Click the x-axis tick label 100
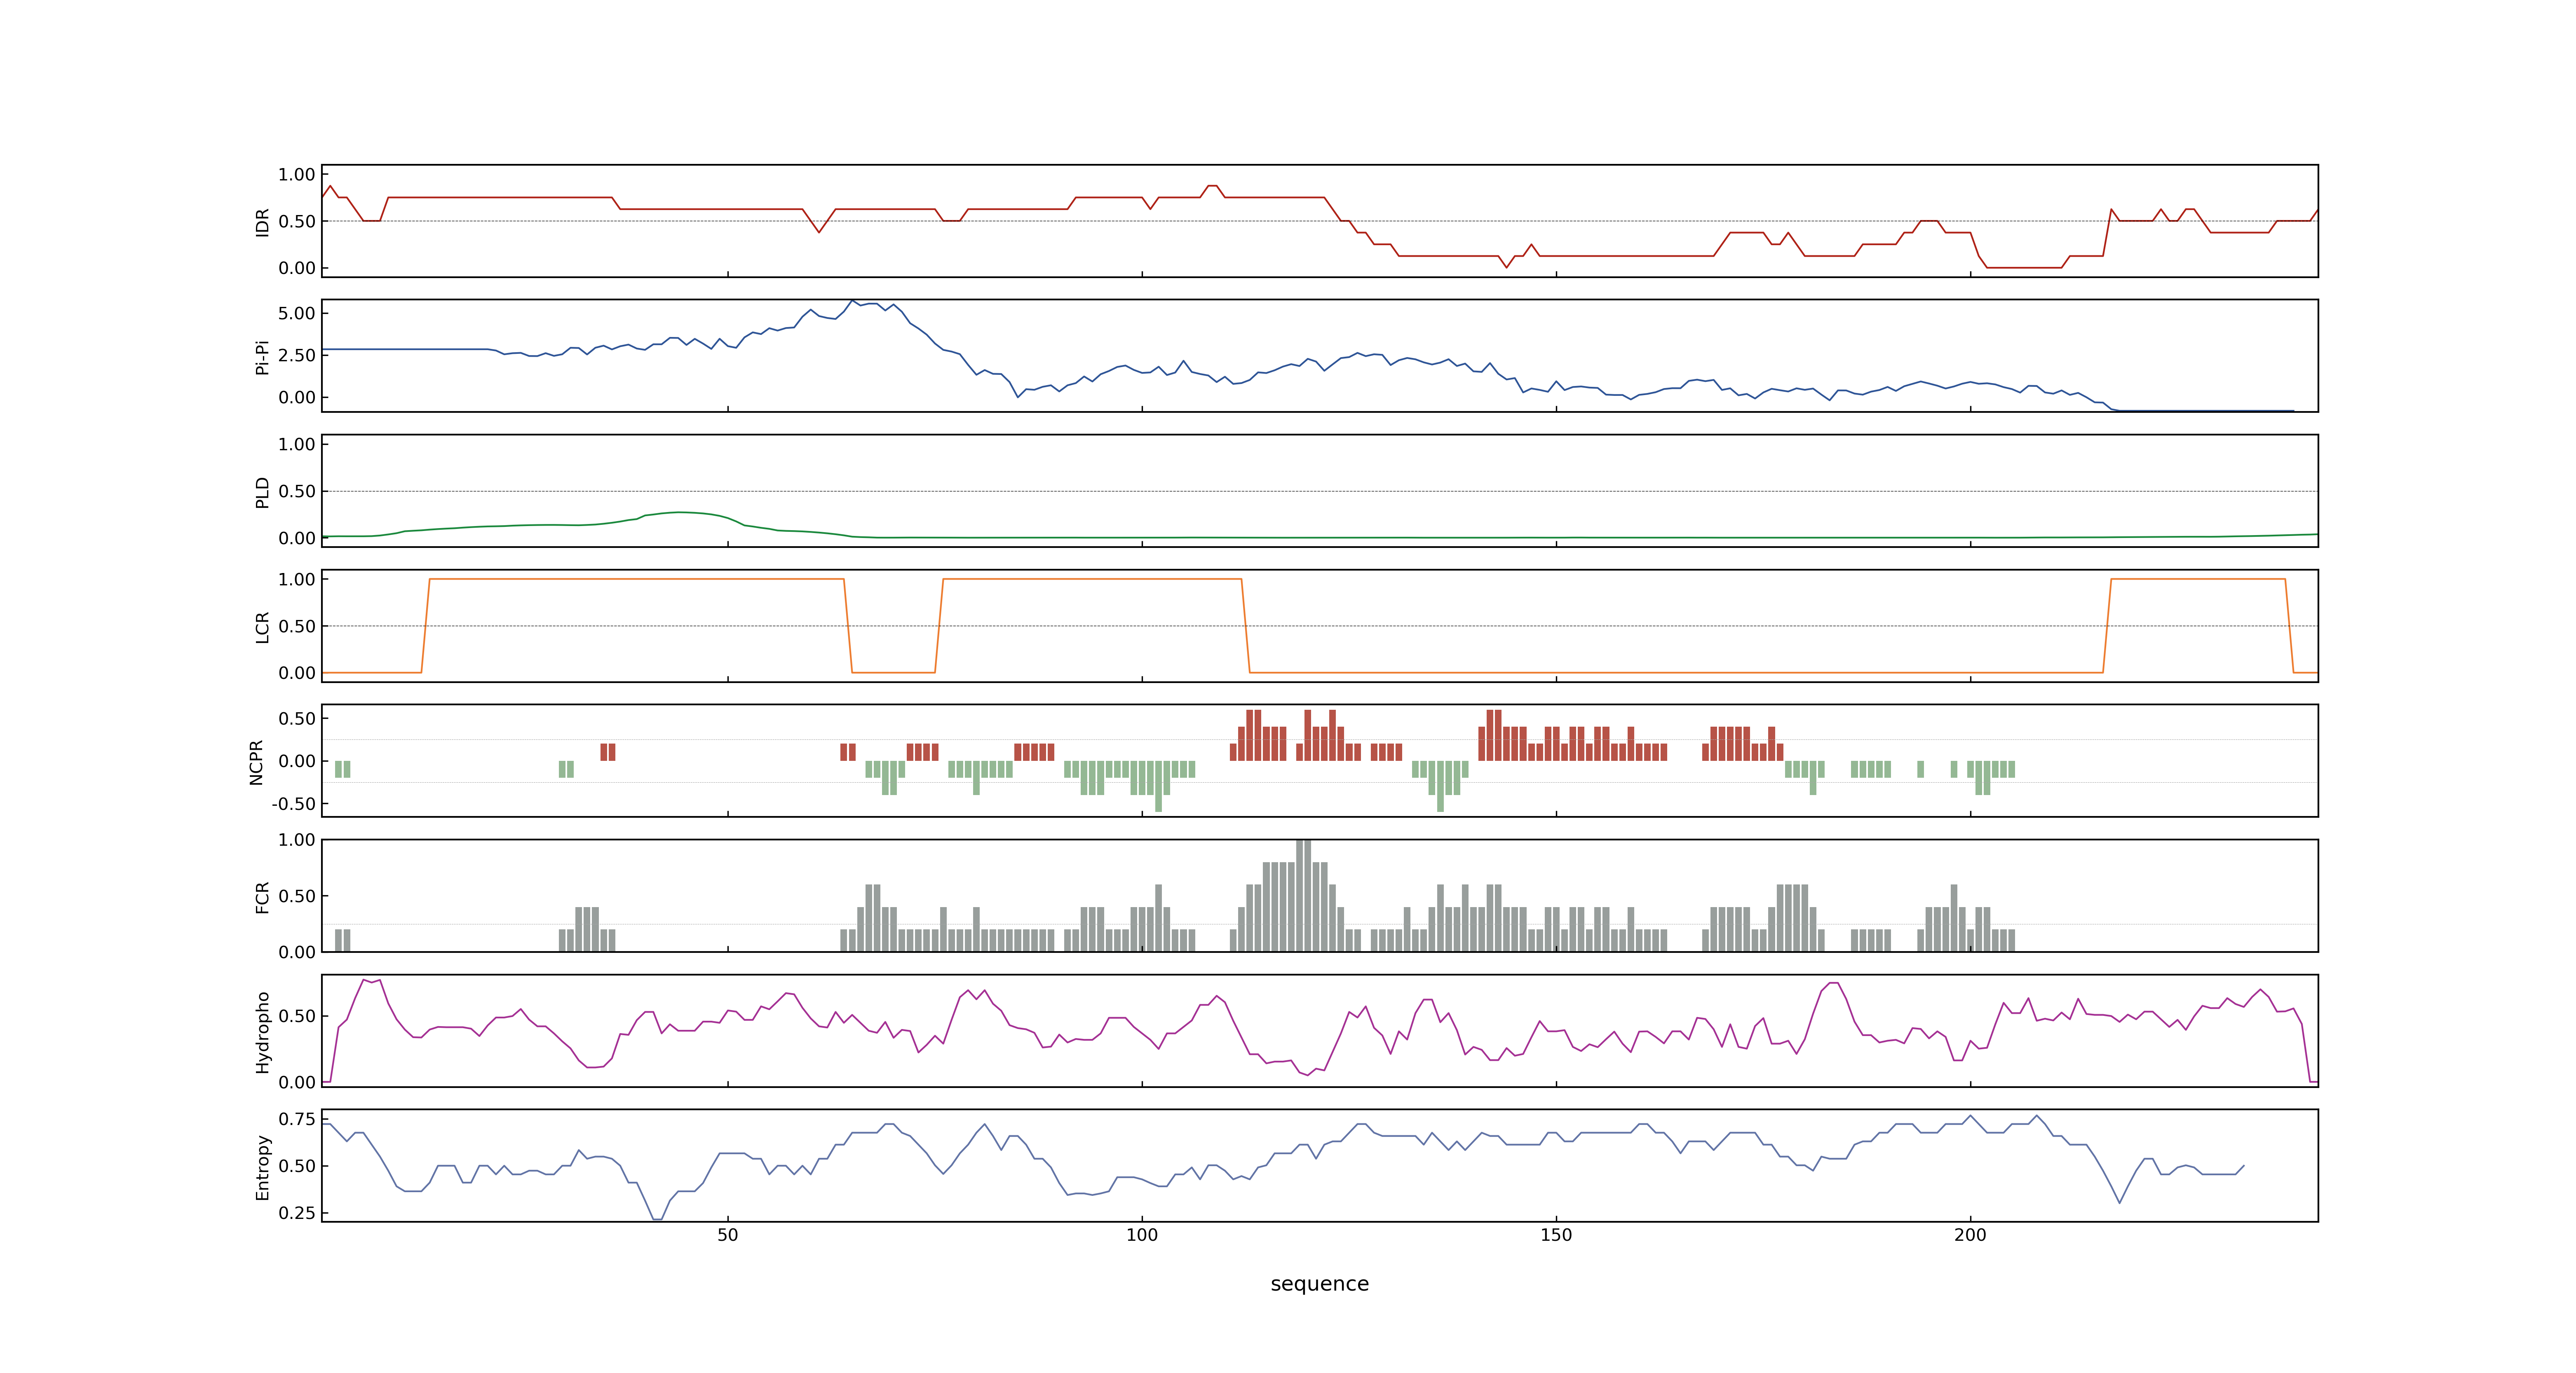Viewport: 2576px width, 1373px height. click(1142, 1235)
